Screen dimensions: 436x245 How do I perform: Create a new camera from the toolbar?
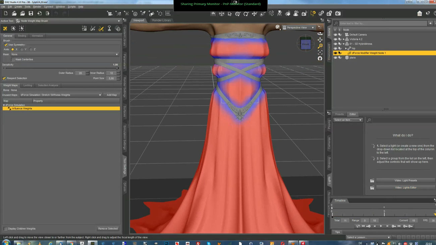110,13
